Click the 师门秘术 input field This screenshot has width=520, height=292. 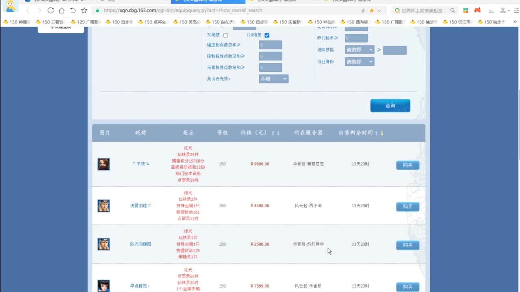pyautogui.click(x=356, y=38)
